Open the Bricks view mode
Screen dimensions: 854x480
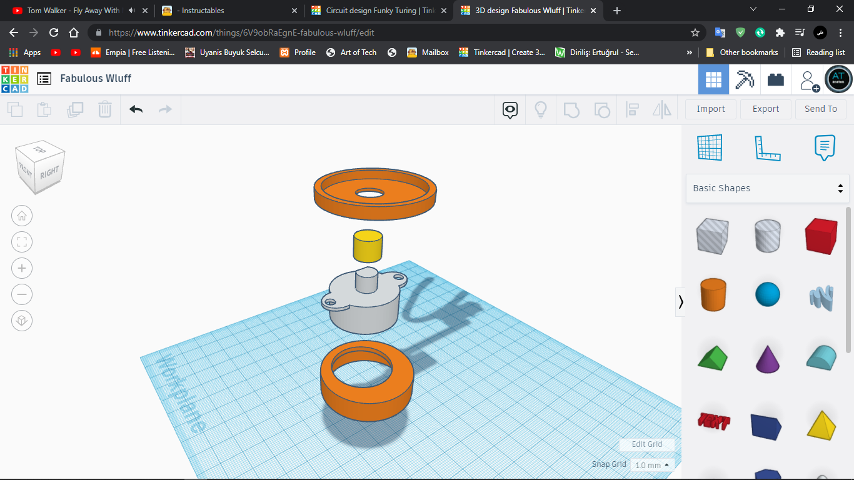click(x=776, y=79)
